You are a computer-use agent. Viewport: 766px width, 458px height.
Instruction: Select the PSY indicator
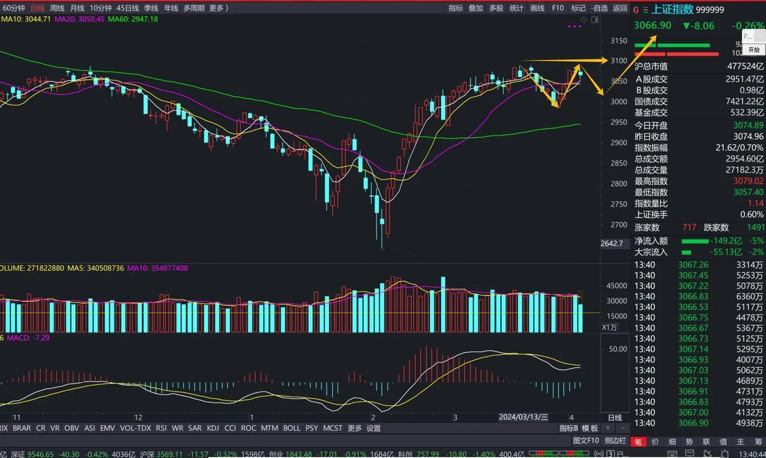[312, 428]
